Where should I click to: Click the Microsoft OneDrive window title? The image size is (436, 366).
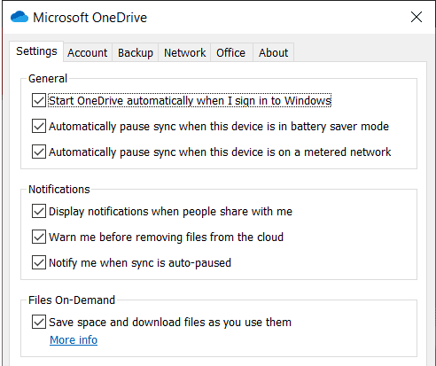90,18
